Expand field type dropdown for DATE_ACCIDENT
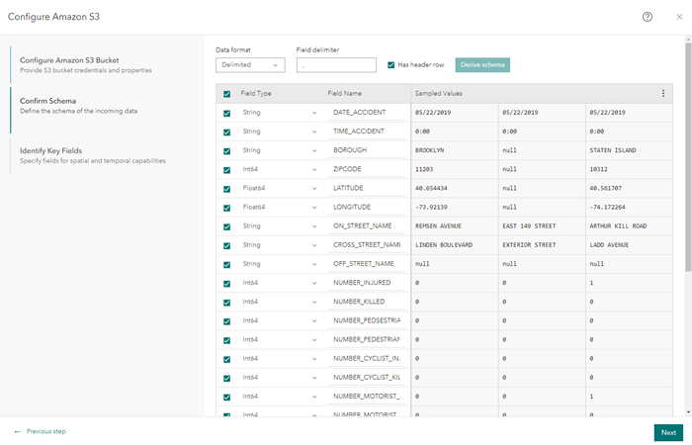Screen dimensions: 692x445 pos(314,113)
